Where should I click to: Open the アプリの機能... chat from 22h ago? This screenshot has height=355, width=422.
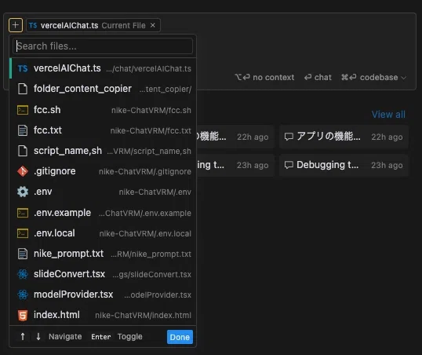pyautogui.click(x=344, y=137)
